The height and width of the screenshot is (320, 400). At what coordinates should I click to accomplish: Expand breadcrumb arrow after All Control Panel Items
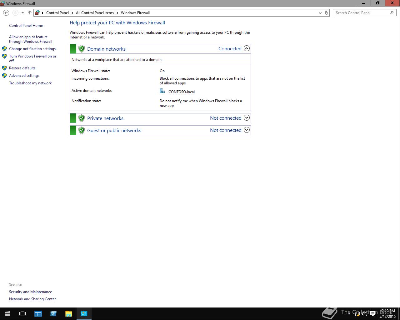pyautogui.click(x=117, y=13)
